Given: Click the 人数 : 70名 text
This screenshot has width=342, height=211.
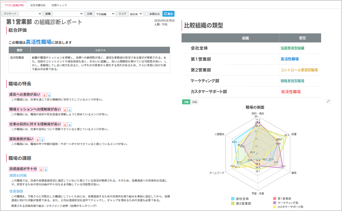Looking at the screenshot, I should click(x=161, y=24).
